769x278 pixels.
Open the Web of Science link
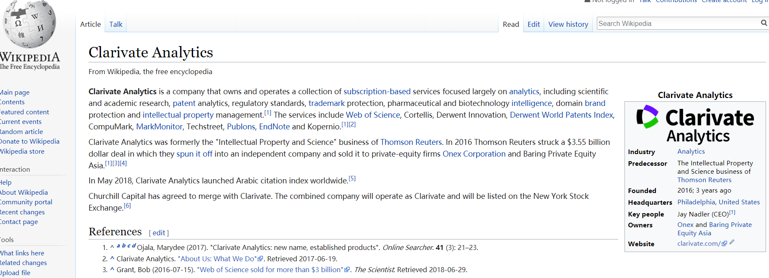pyautogui.click(x=373, y=115)
